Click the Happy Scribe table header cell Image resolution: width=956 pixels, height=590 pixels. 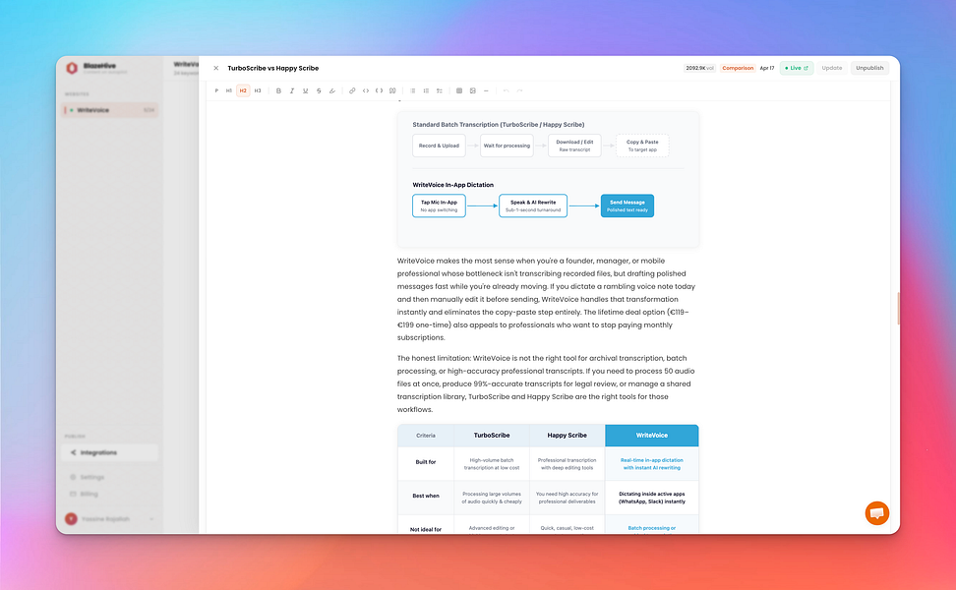568,436
